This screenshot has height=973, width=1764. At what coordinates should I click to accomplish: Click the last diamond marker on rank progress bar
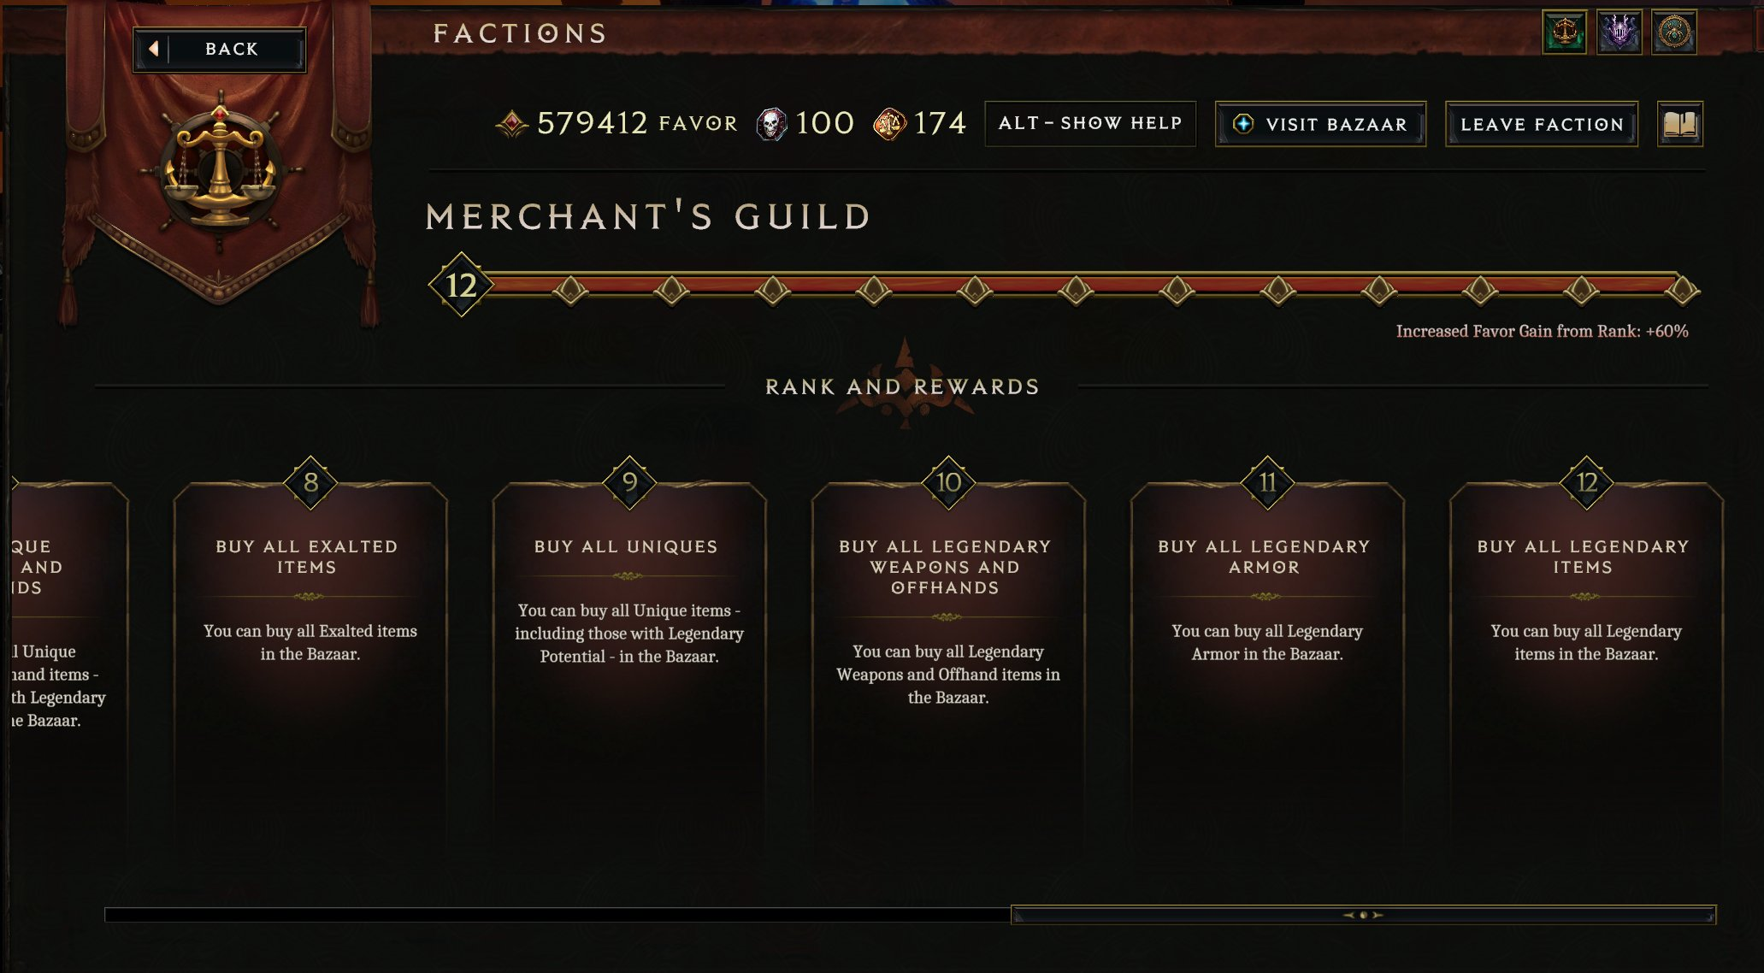pyautogui.click(x=1683, y=291)
